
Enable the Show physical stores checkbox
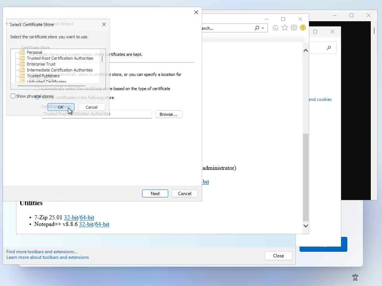[x=13, y=96]
